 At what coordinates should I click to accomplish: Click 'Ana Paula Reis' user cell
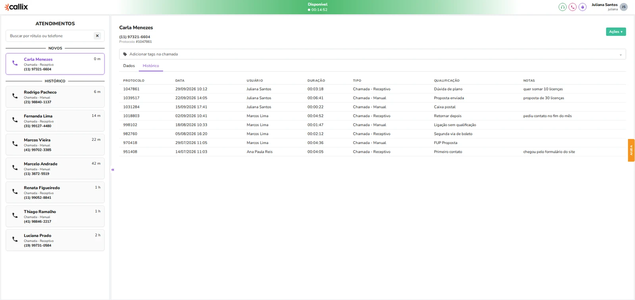point(260,152)
